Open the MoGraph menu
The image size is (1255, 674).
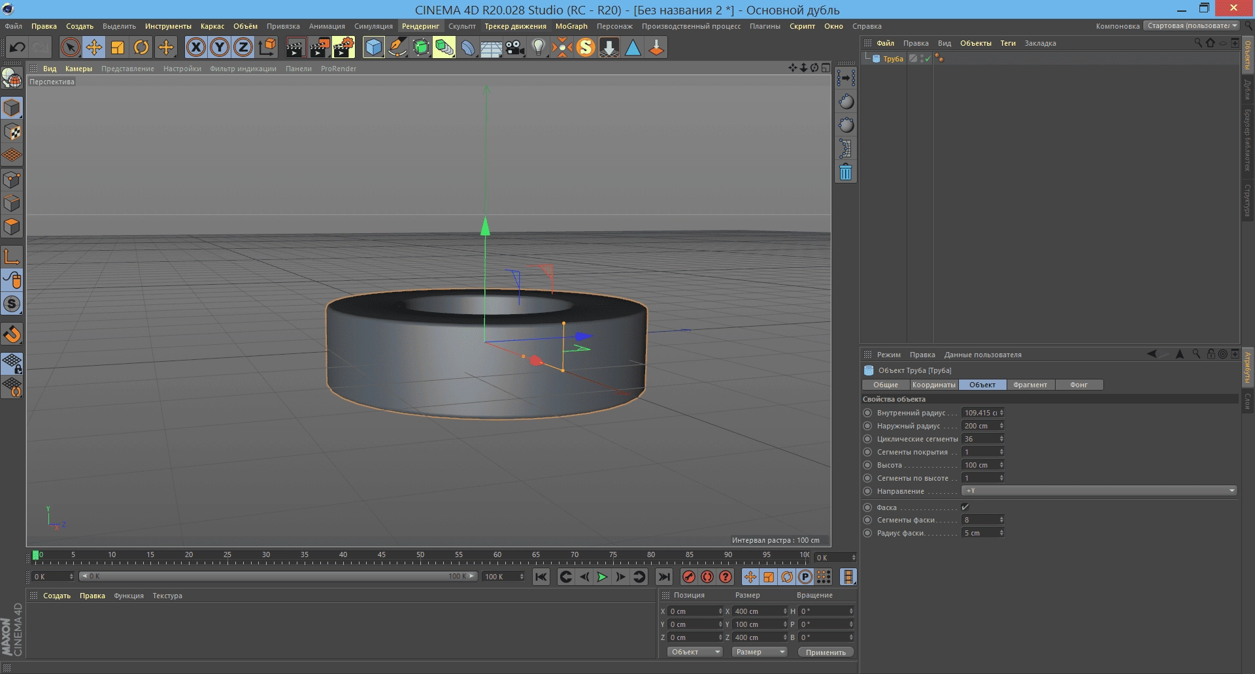[x=571, y=26]
